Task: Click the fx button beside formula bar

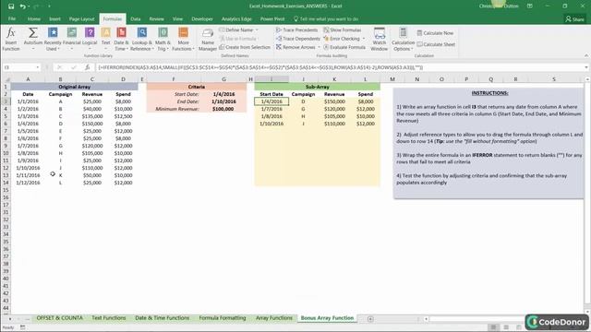Action: click(88, 67)
